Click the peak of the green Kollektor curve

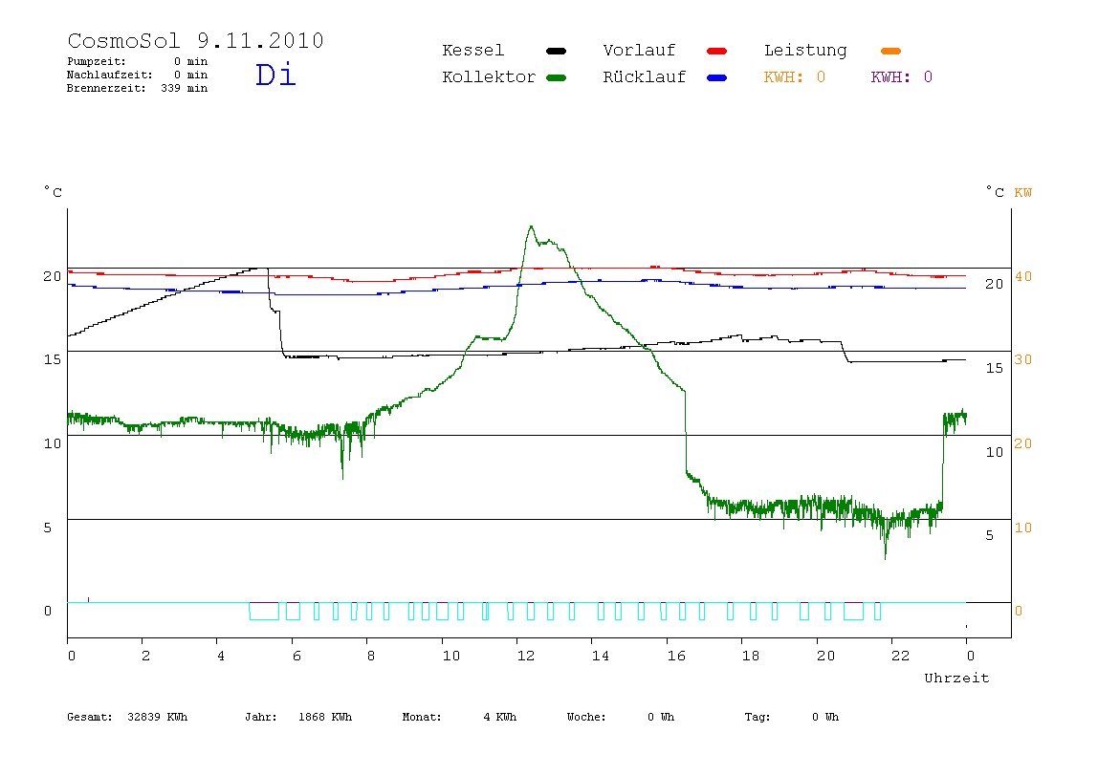point(532,226)
